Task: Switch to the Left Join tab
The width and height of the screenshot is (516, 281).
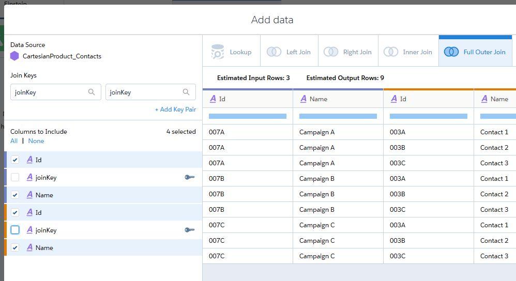Action: coord(298,52)
